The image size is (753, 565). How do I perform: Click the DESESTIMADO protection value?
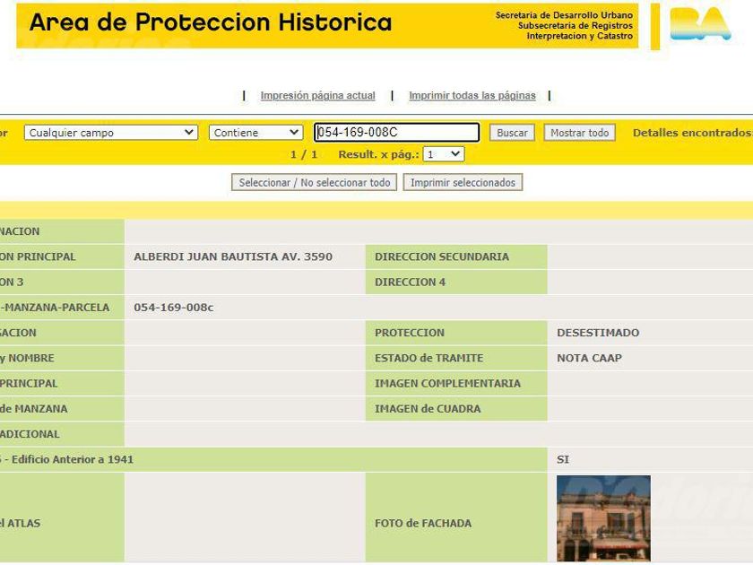coord(598,333)
